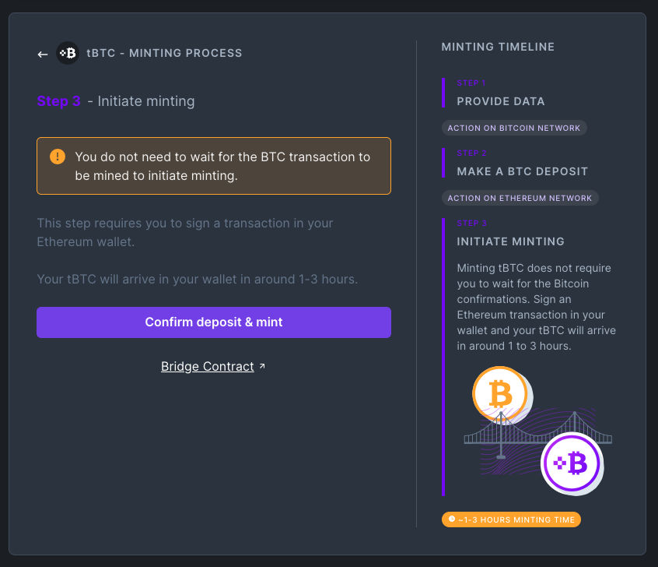Screen dimensions: 658x567
Task: Click the back arrow to return
Action: pyautogui.click(x=43, y=53)
